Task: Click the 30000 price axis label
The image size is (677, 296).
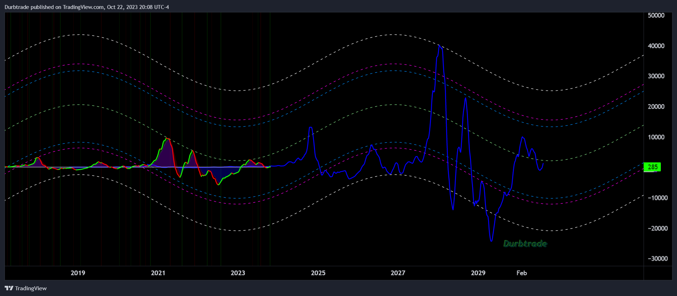Action: pos(656,76)
